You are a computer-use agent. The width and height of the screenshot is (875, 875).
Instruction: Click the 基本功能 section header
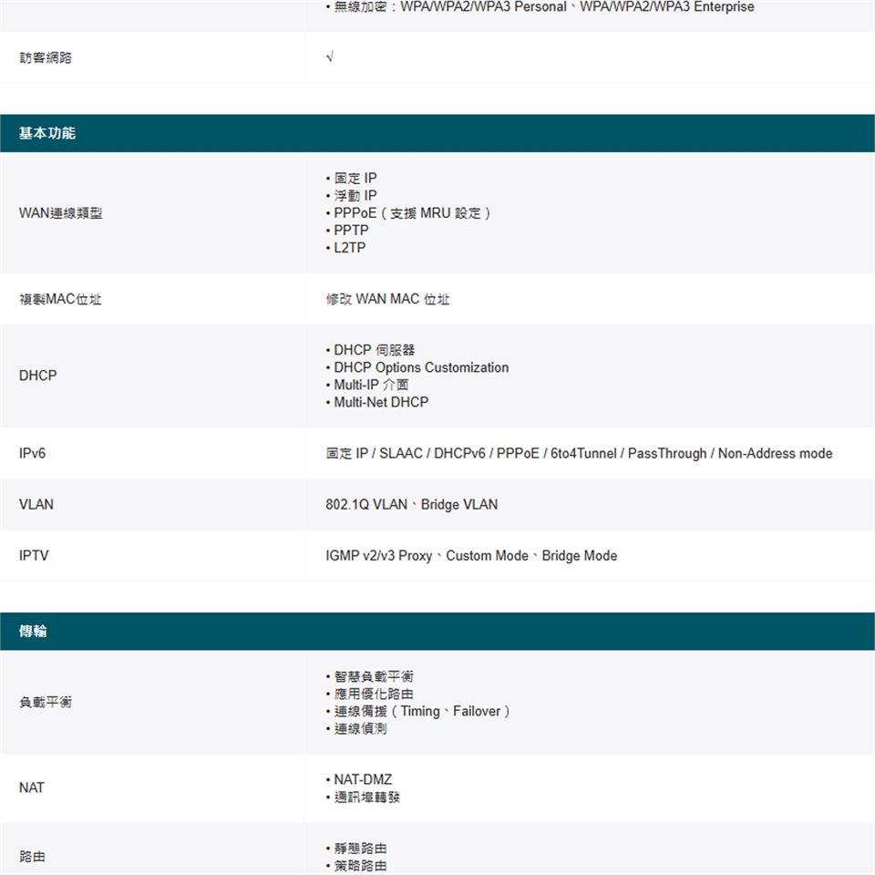47,134
